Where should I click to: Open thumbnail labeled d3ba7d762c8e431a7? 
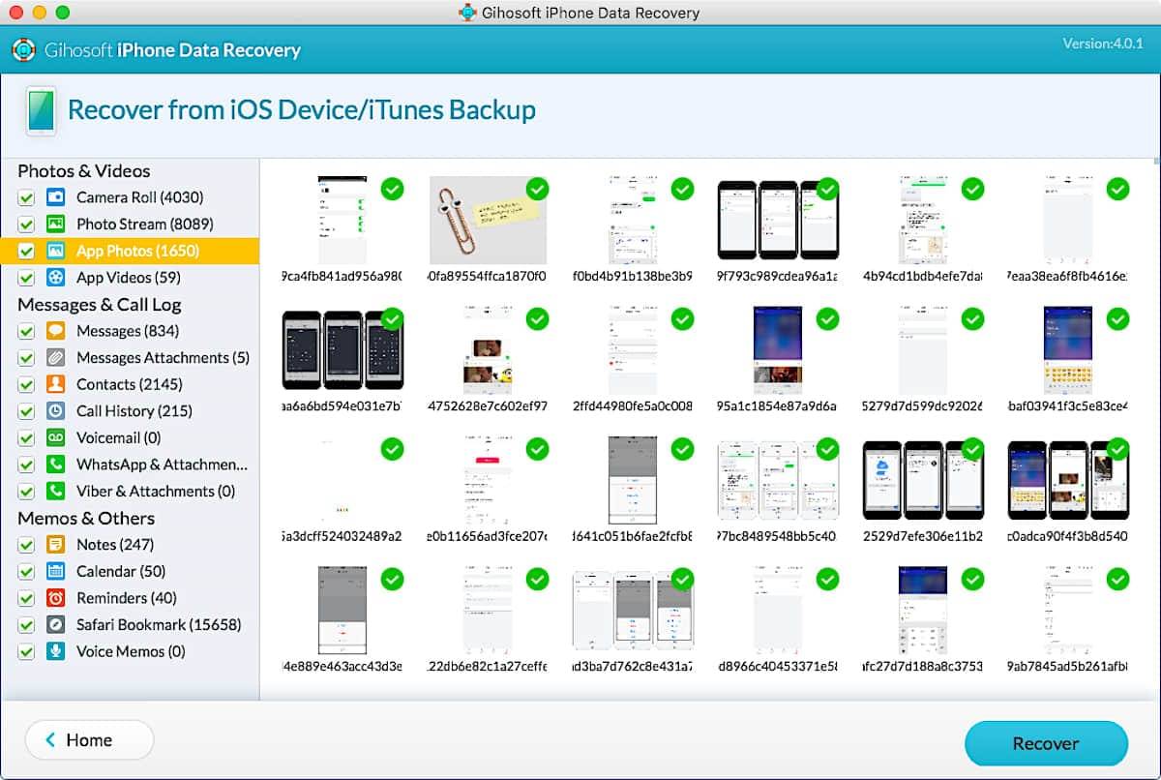point(633,611)
